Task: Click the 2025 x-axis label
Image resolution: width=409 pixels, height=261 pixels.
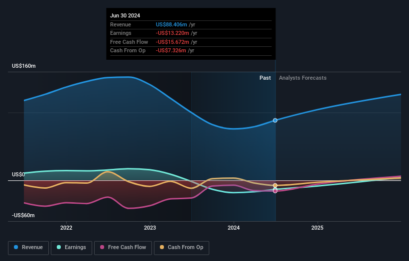Action: pos(317,228)
